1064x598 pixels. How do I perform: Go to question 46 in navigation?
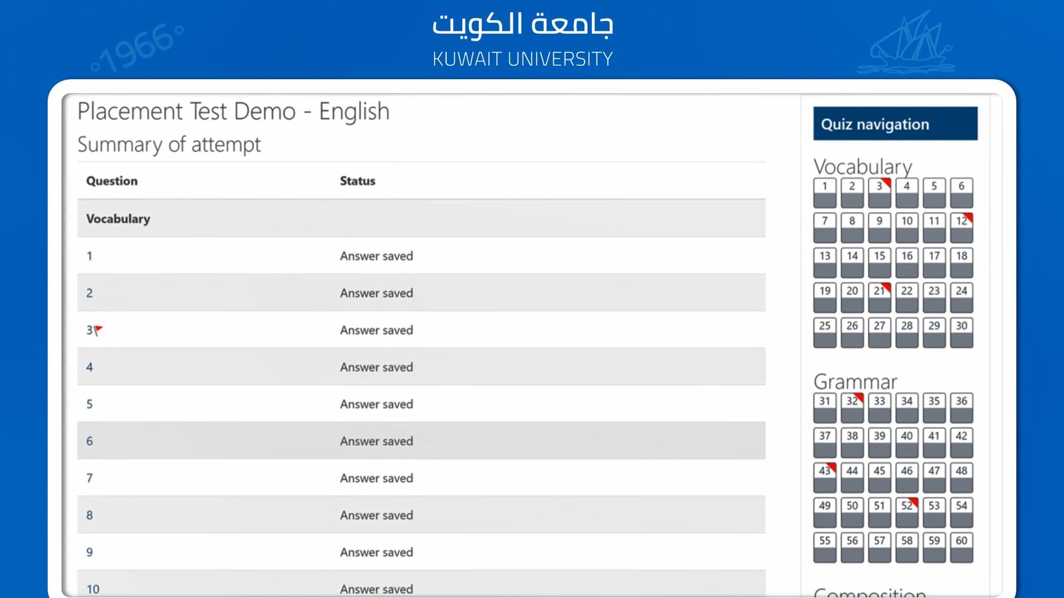(x=906, y=478)
